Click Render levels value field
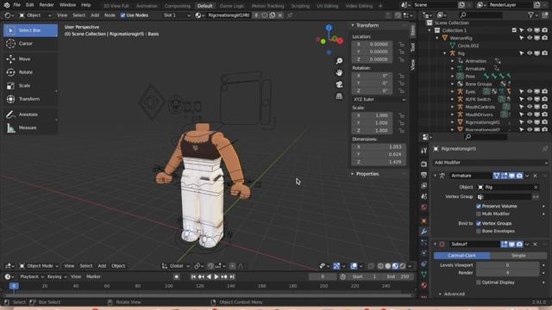The height and width of the screenshot is (310, 552). point(508,273)
